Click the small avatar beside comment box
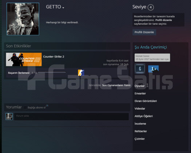This screenshot has width=191, height=153. click(9, 117)
